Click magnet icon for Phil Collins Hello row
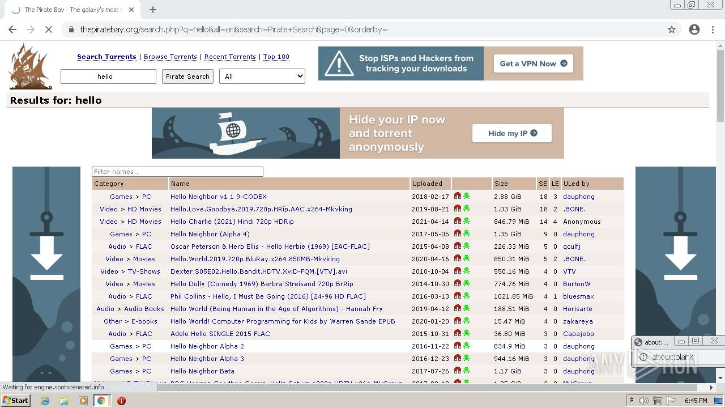Screen dimensions: 725x408 point(458,296)
